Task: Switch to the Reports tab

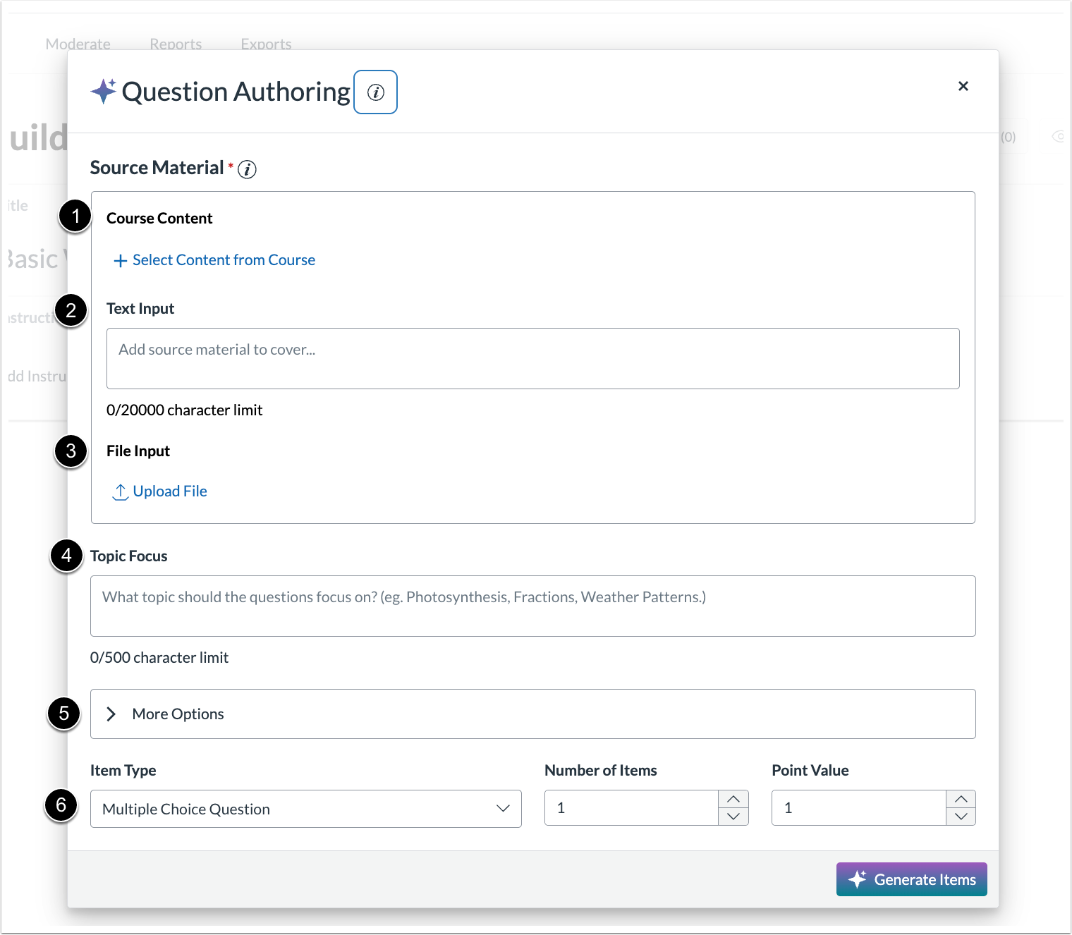Action: 175,44
